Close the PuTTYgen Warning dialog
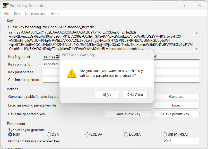The image size is (208, 149). pos(148,55)
